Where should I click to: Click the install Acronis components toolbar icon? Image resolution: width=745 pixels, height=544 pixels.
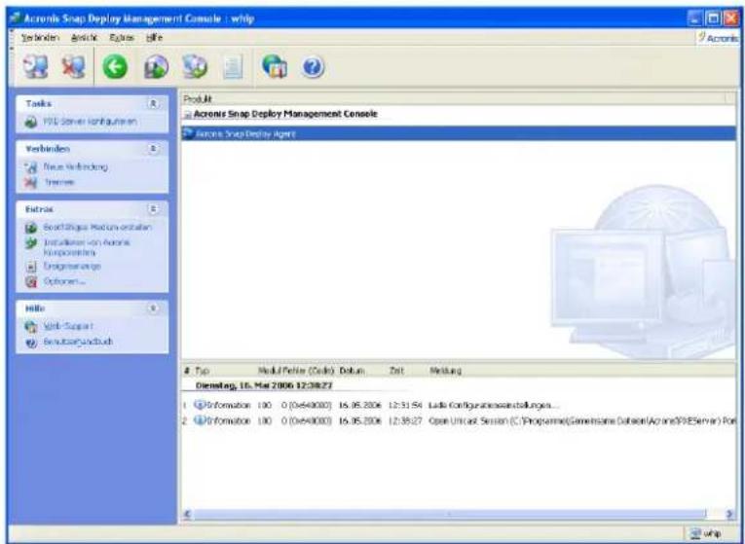point(195,66)
